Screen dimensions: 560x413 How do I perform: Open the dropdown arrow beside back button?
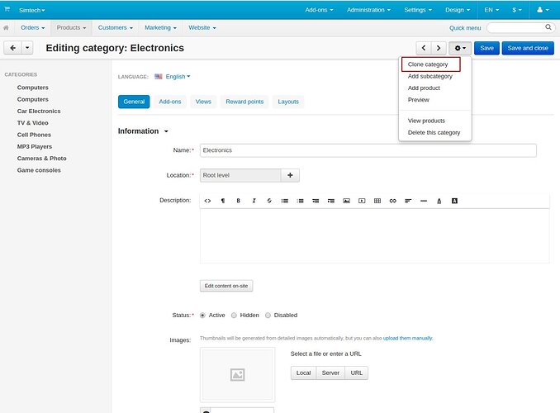(27, 48)
